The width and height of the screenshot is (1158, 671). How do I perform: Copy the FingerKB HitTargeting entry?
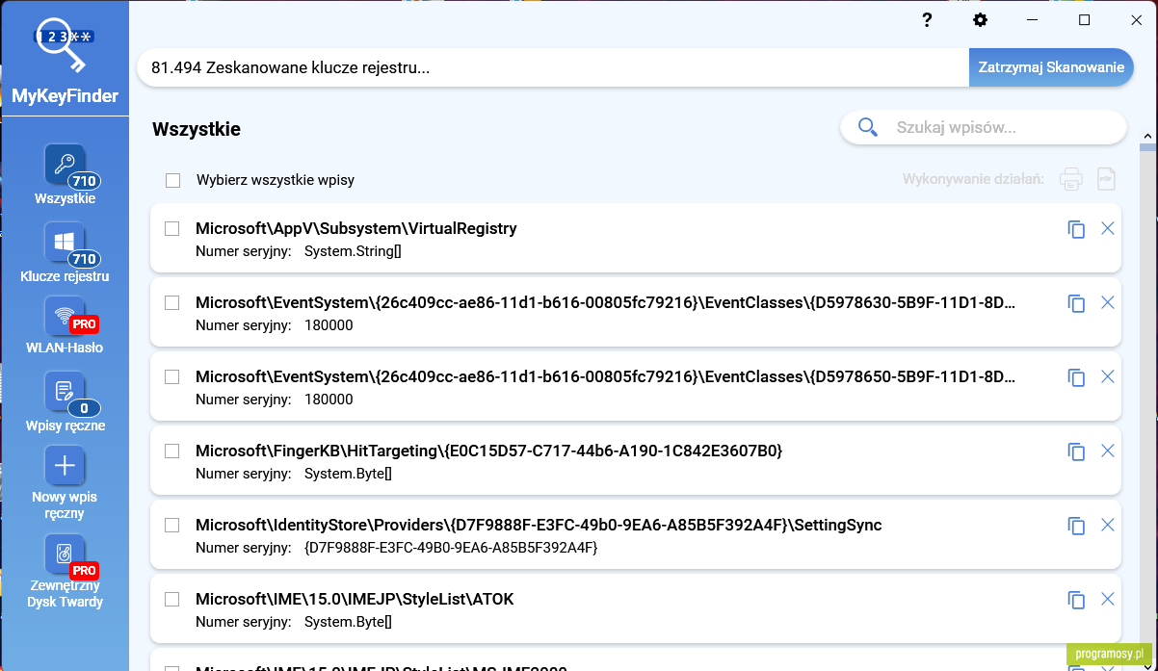(x=1076, y=452)
